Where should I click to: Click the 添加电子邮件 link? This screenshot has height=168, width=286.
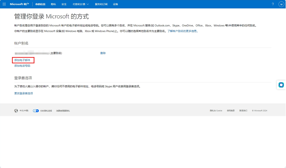22,60
